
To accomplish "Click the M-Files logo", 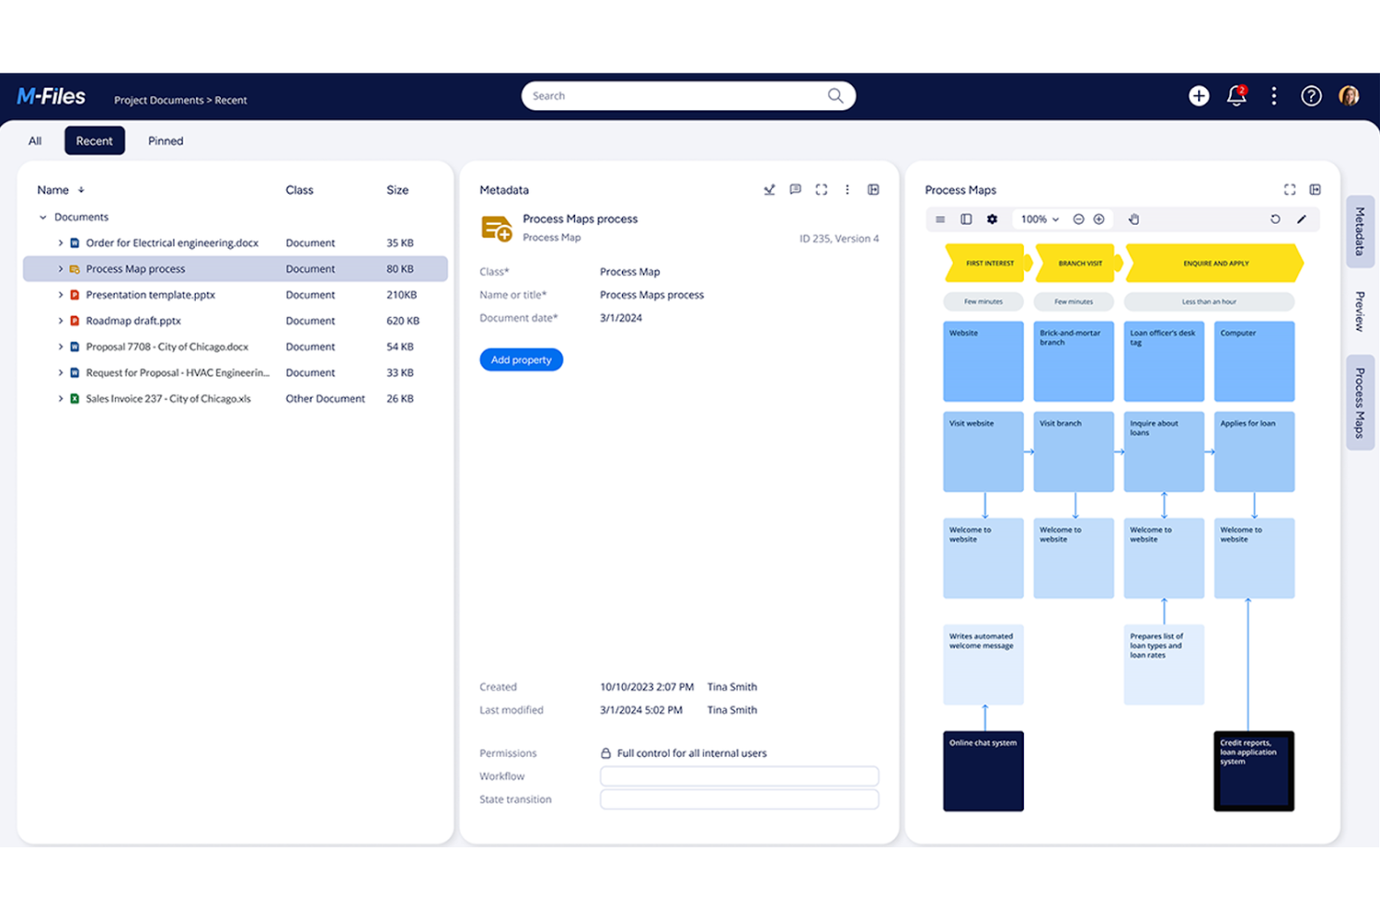I will 51,96.
